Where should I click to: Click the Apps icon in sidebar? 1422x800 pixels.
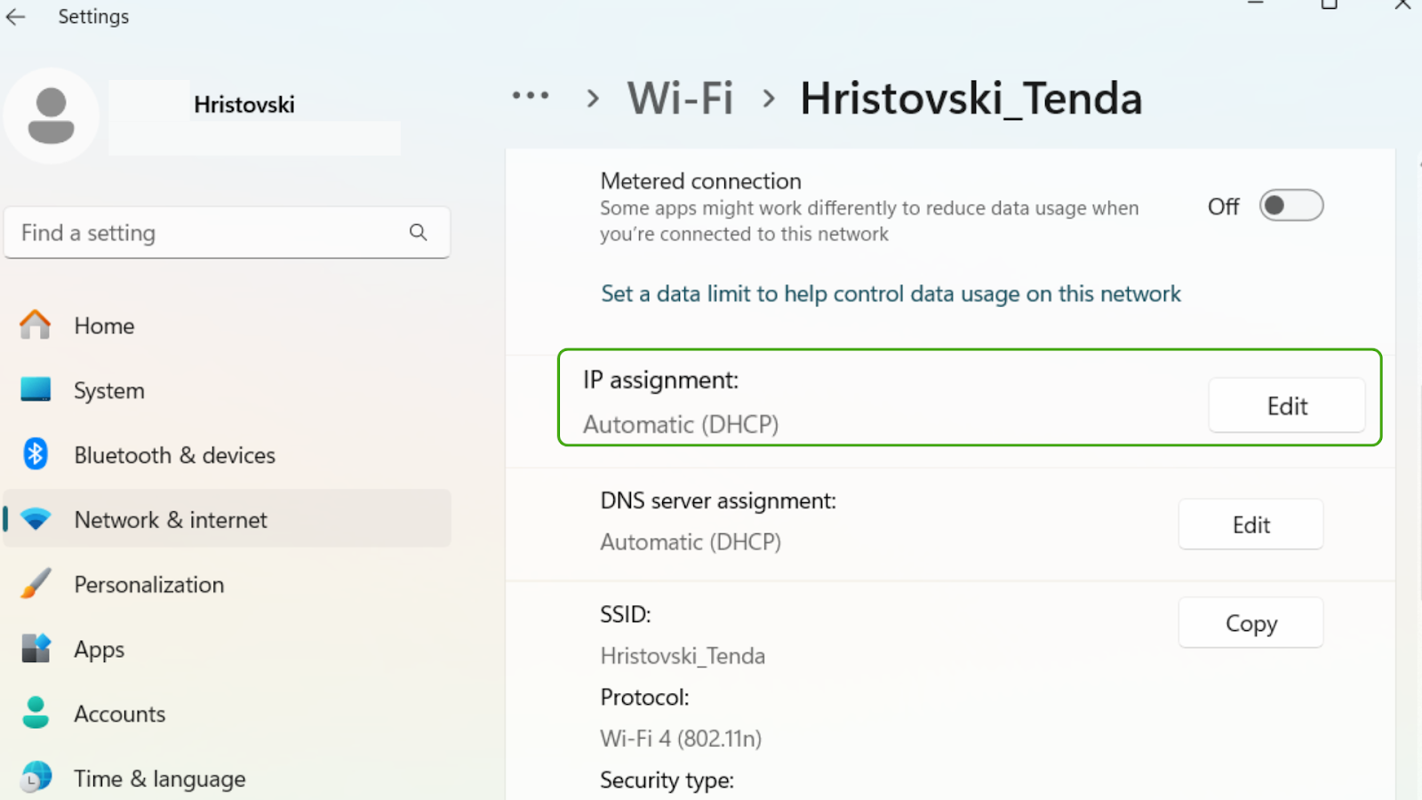[36, 649]
